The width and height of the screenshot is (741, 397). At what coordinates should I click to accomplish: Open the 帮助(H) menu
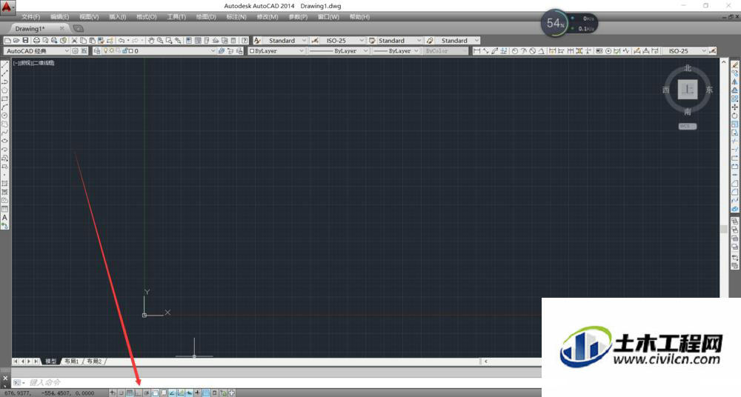(359, 17)
